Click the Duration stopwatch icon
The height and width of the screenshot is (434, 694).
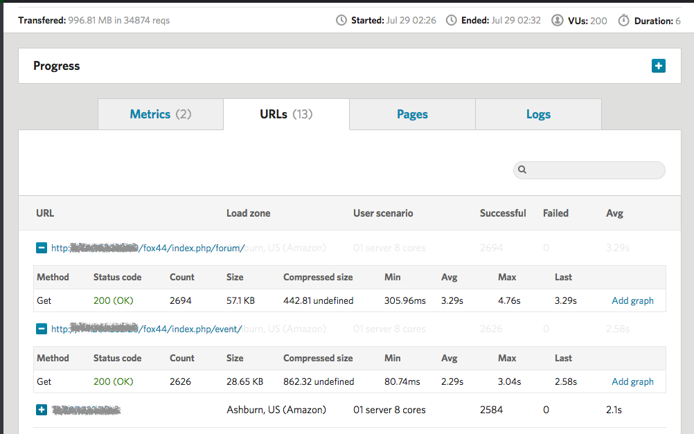624,21
